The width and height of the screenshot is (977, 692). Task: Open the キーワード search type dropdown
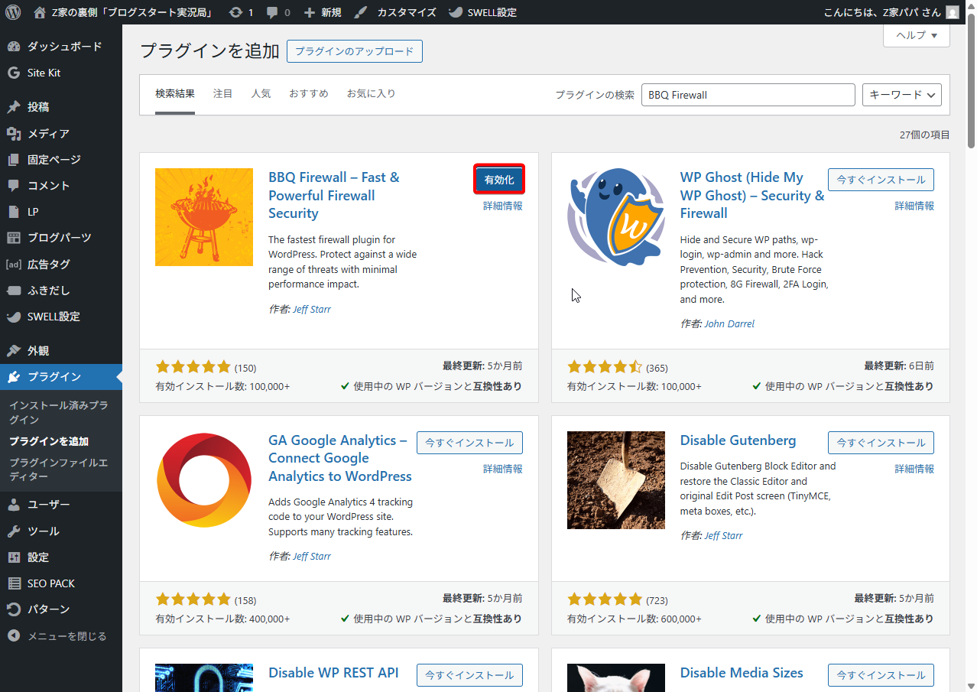click(902, 95)
